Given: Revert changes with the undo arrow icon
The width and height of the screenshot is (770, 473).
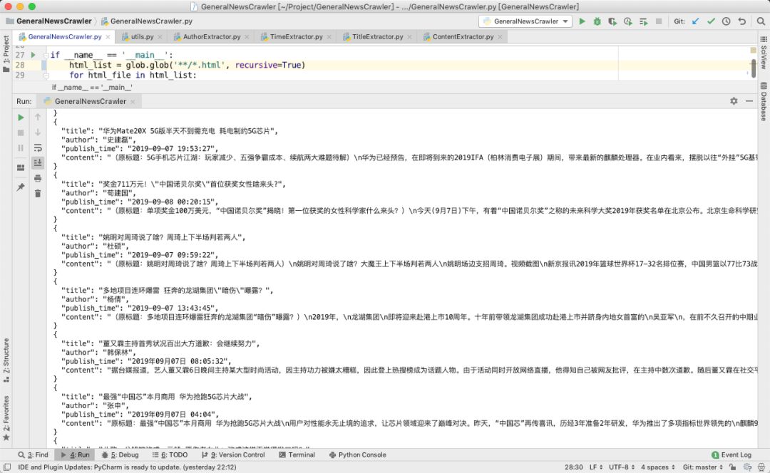Looking at the screenshot, I should point(741,21).
